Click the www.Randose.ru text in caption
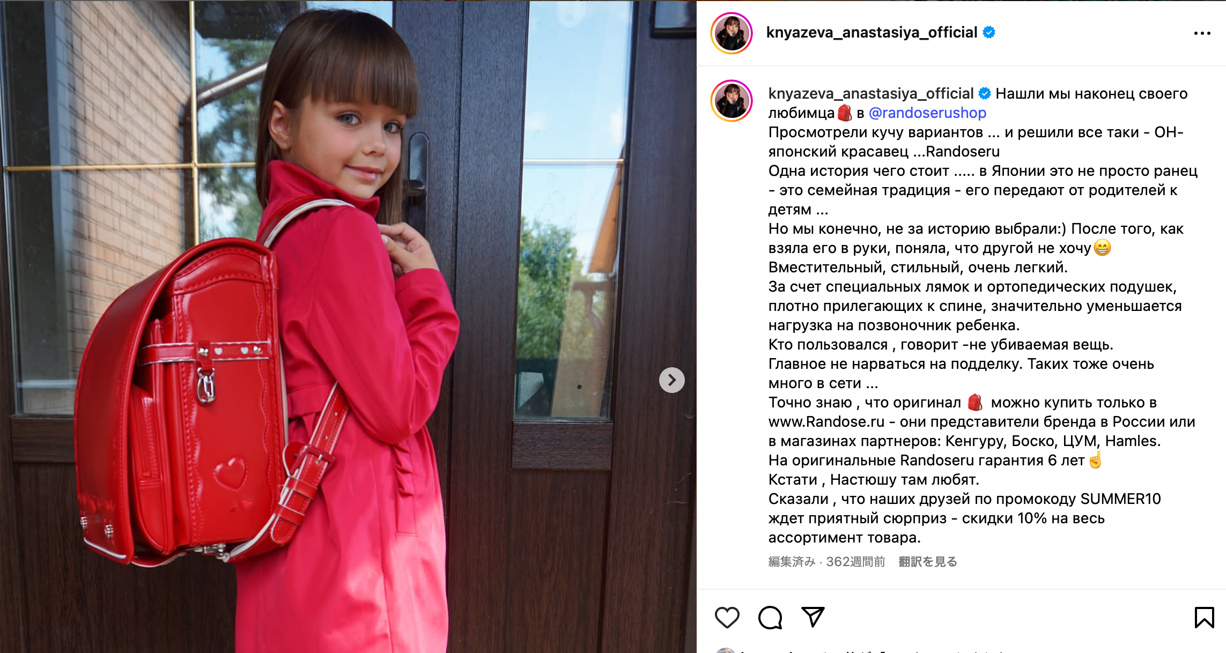 coord(826,421)
